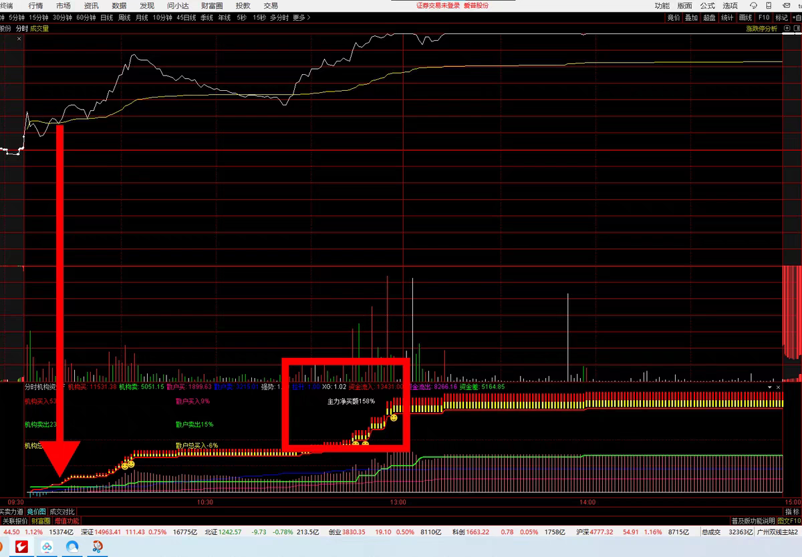Viewport: 802px width, 557px height.
Task: Open F10 company information
Action: 764,17
